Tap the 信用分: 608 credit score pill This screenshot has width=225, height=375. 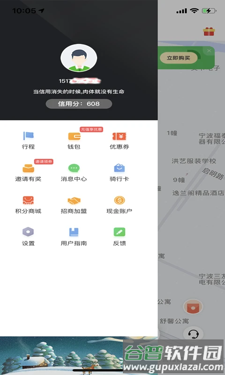coord(79,104)
